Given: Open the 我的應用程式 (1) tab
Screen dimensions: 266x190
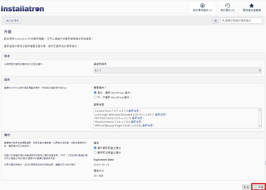Looking at the screenshot, I should click(203, 8).
